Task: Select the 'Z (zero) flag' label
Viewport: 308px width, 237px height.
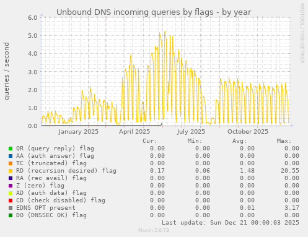Action: [40, 186]
